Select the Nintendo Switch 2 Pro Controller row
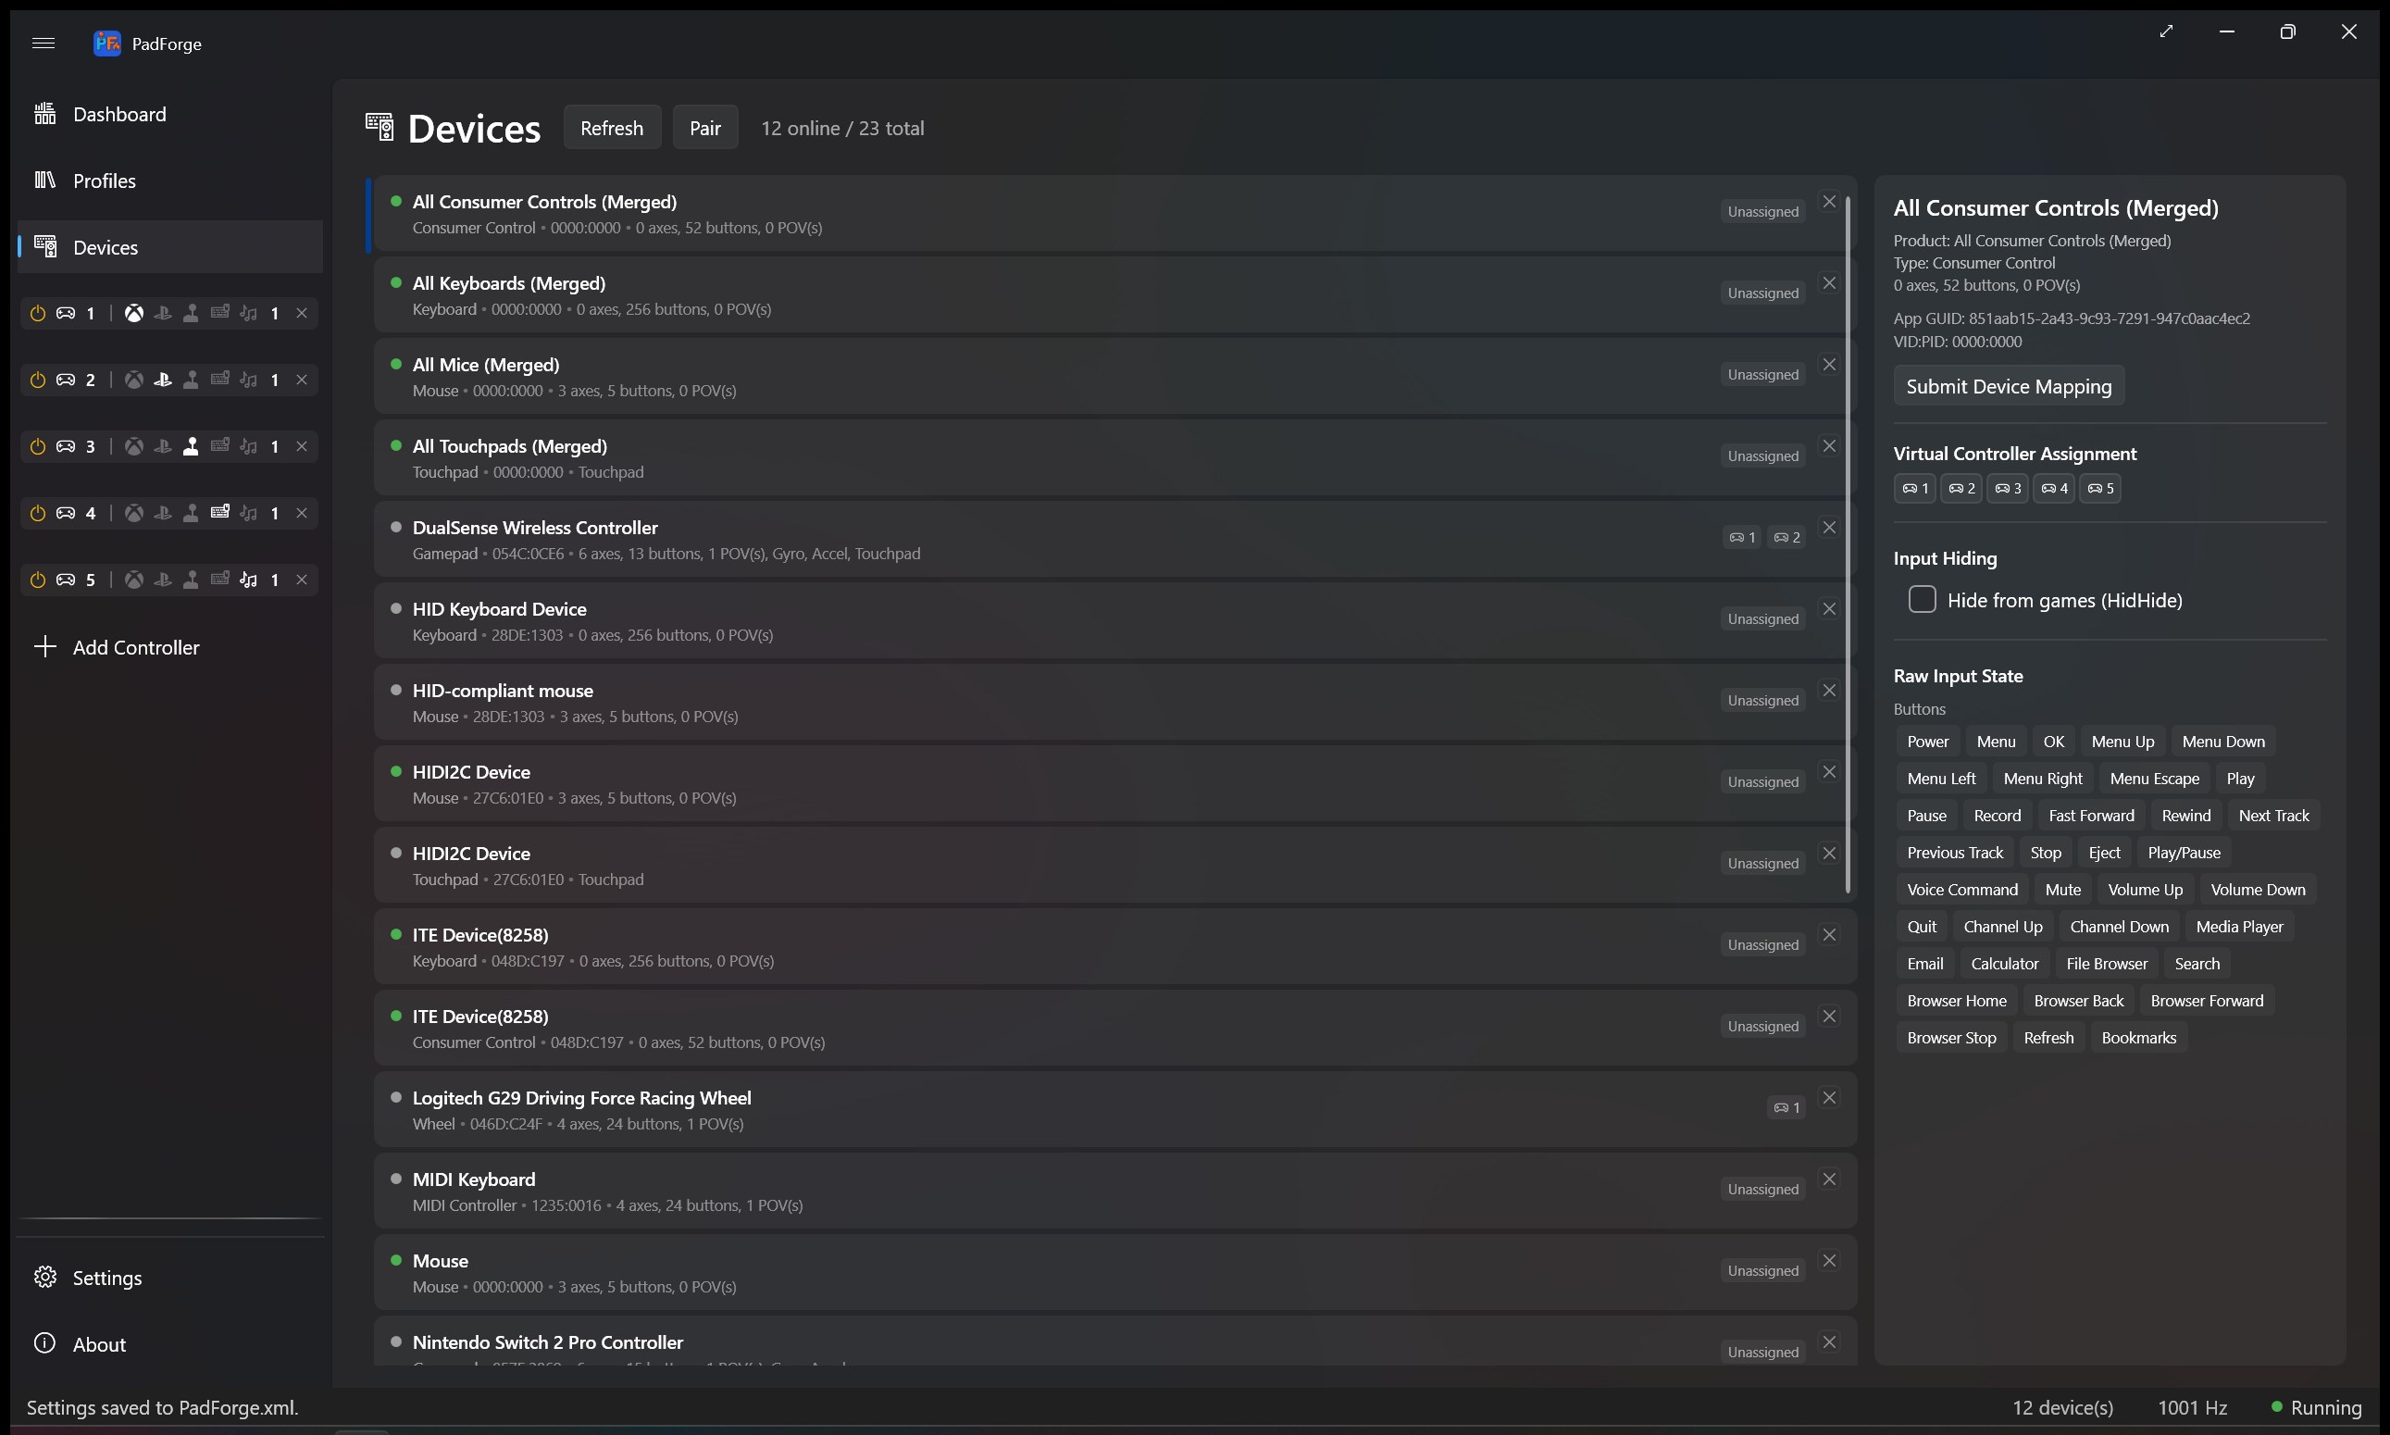This screenshot has width=2390, height=1435. pos(1114,1342)
